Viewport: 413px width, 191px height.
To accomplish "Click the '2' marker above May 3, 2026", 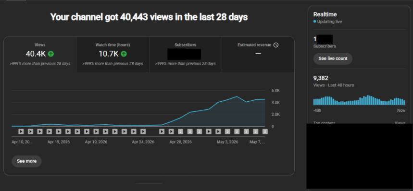I will pyautogui.click(x=227, y=131).
